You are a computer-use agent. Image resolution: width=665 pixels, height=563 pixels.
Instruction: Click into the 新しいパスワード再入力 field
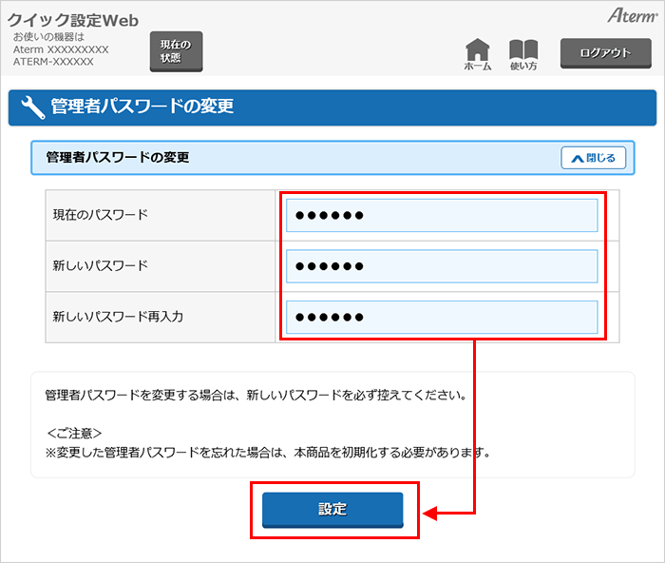pos(442,317)
